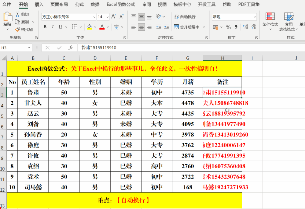Apply cell borders icon
Viewport: 305px width, 209px height.
pyautogui.click(x=75, y=27)
